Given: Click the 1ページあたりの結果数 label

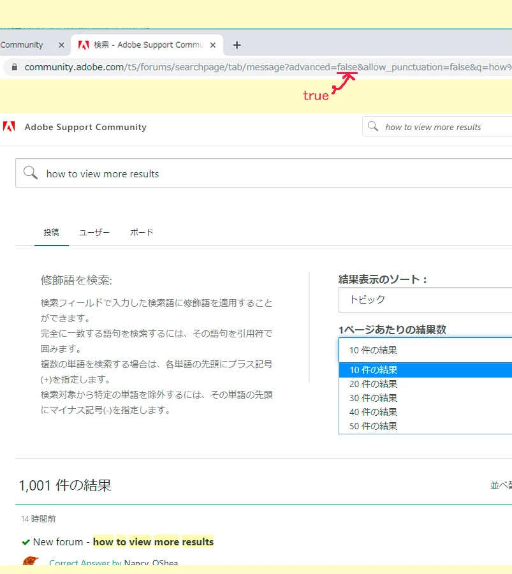Looking at the screenshot, I should point(392,330).
